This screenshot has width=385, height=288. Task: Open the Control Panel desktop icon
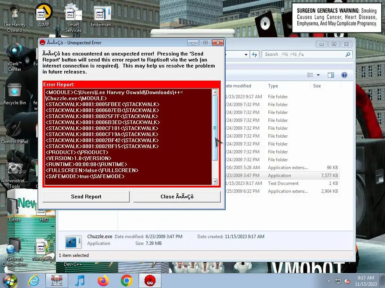point(15,133)
